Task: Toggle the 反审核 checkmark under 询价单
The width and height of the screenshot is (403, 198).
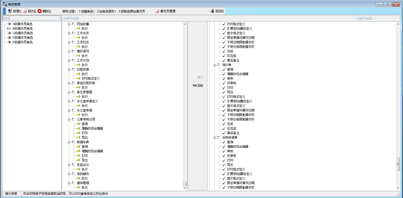Action: click(x=224, y=83)
